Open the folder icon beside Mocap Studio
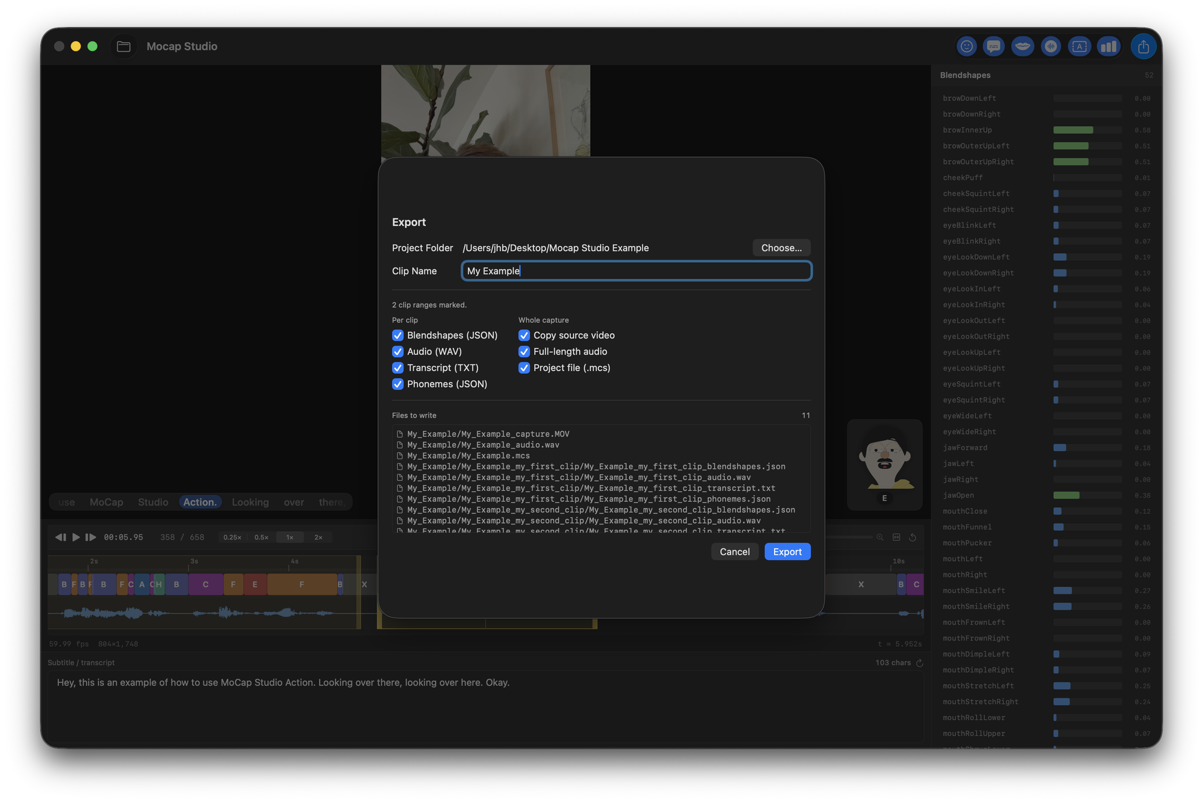This screenshot has width=1203, height=802. 123,46
